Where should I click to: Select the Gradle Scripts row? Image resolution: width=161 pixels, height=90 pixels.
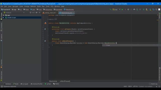click(22, 17)
